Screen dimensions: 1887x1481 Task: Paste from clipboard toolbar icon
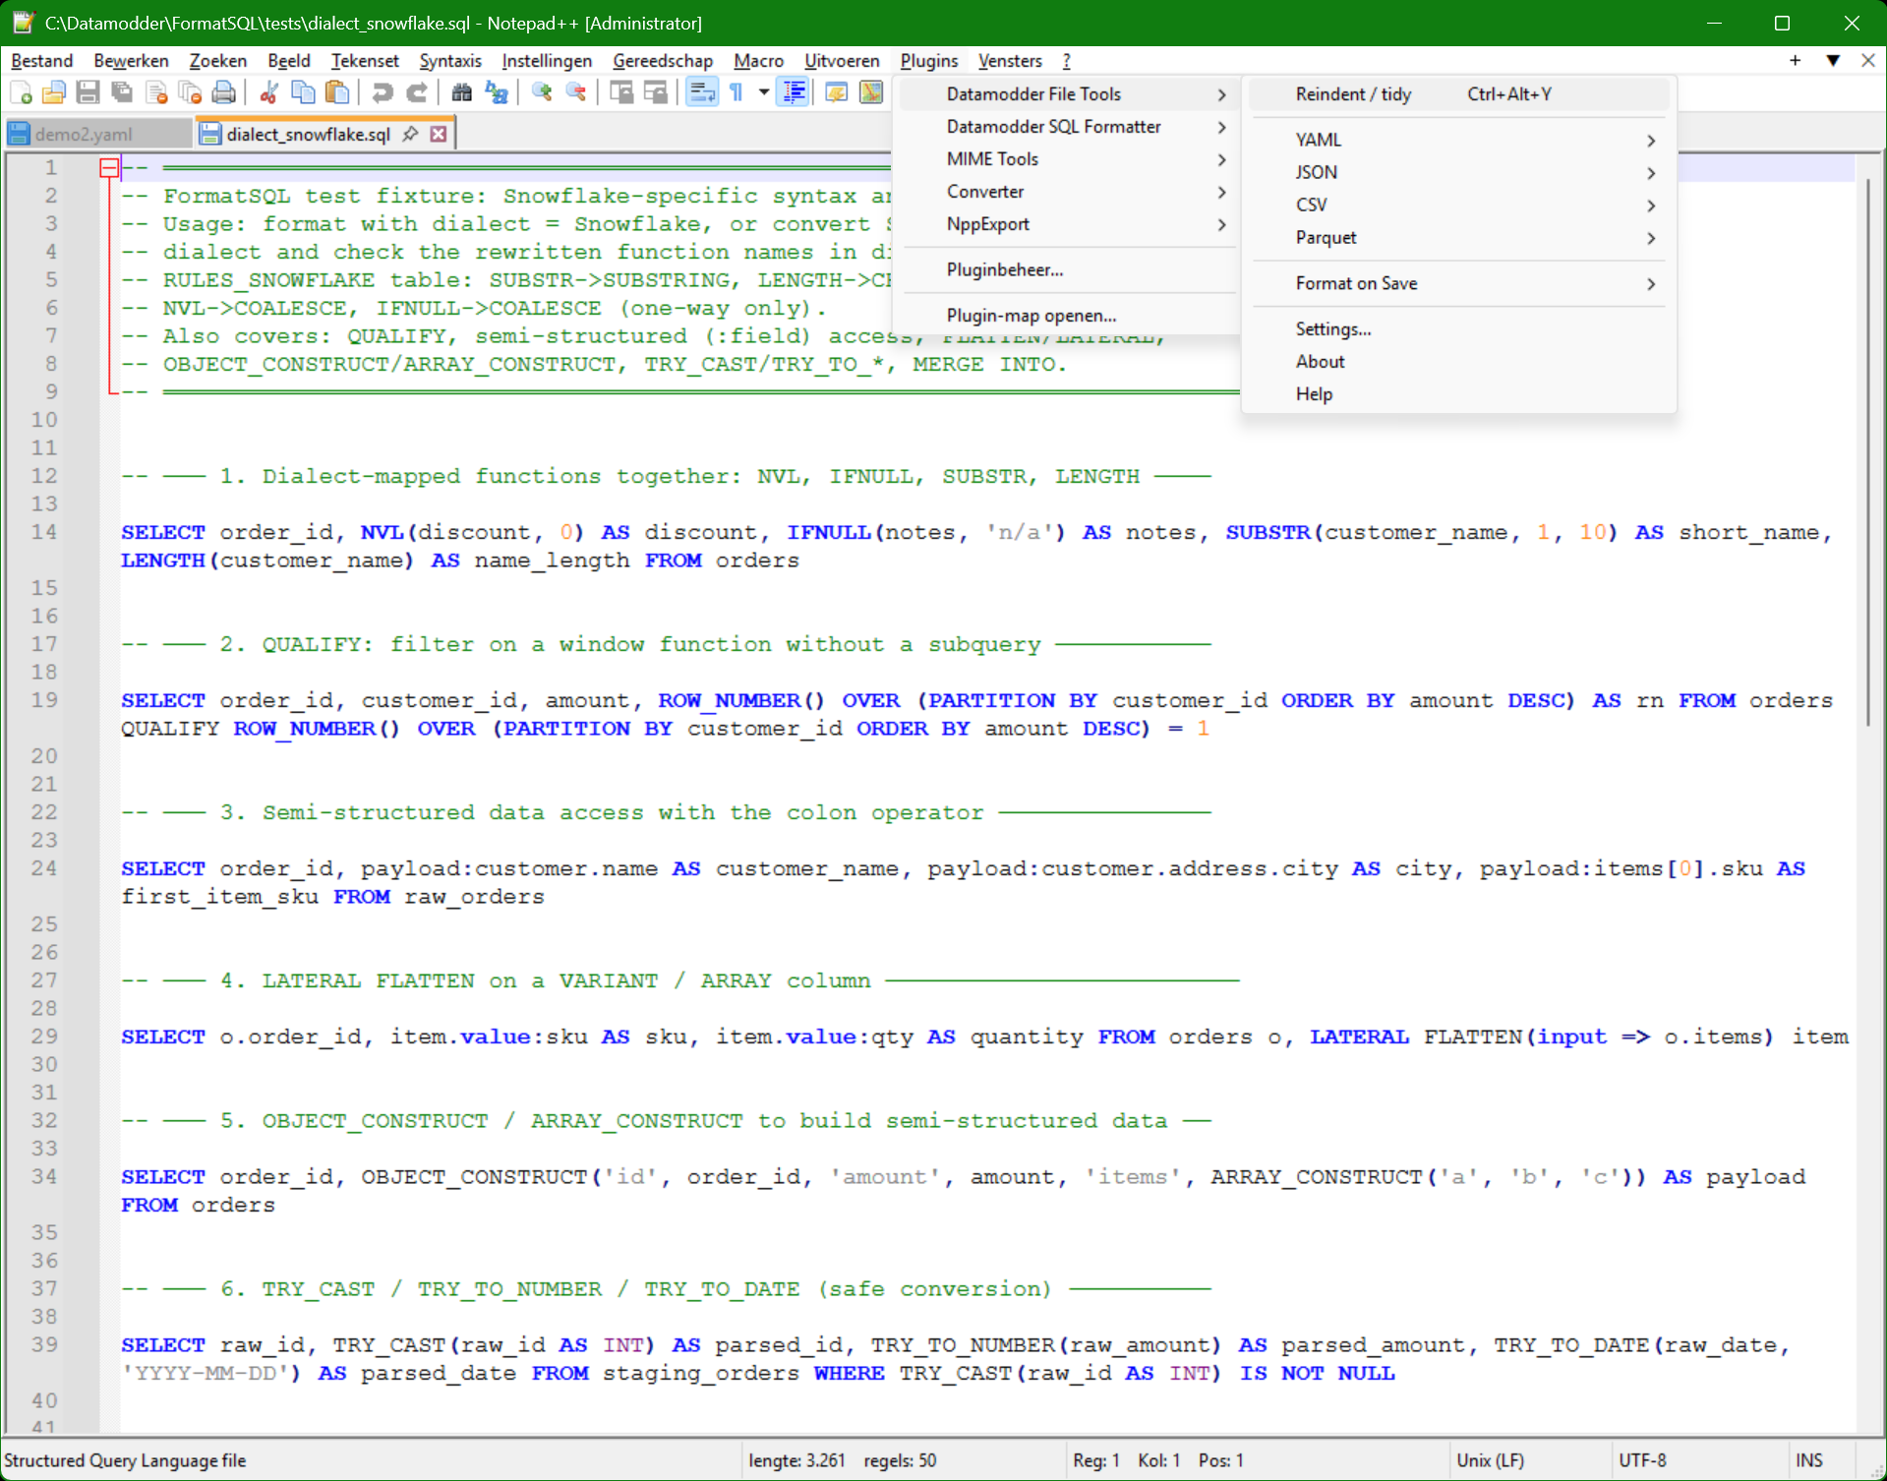coord(337,92)
